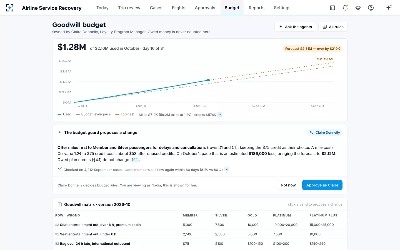Click Ask the agents button

(295, 27)
